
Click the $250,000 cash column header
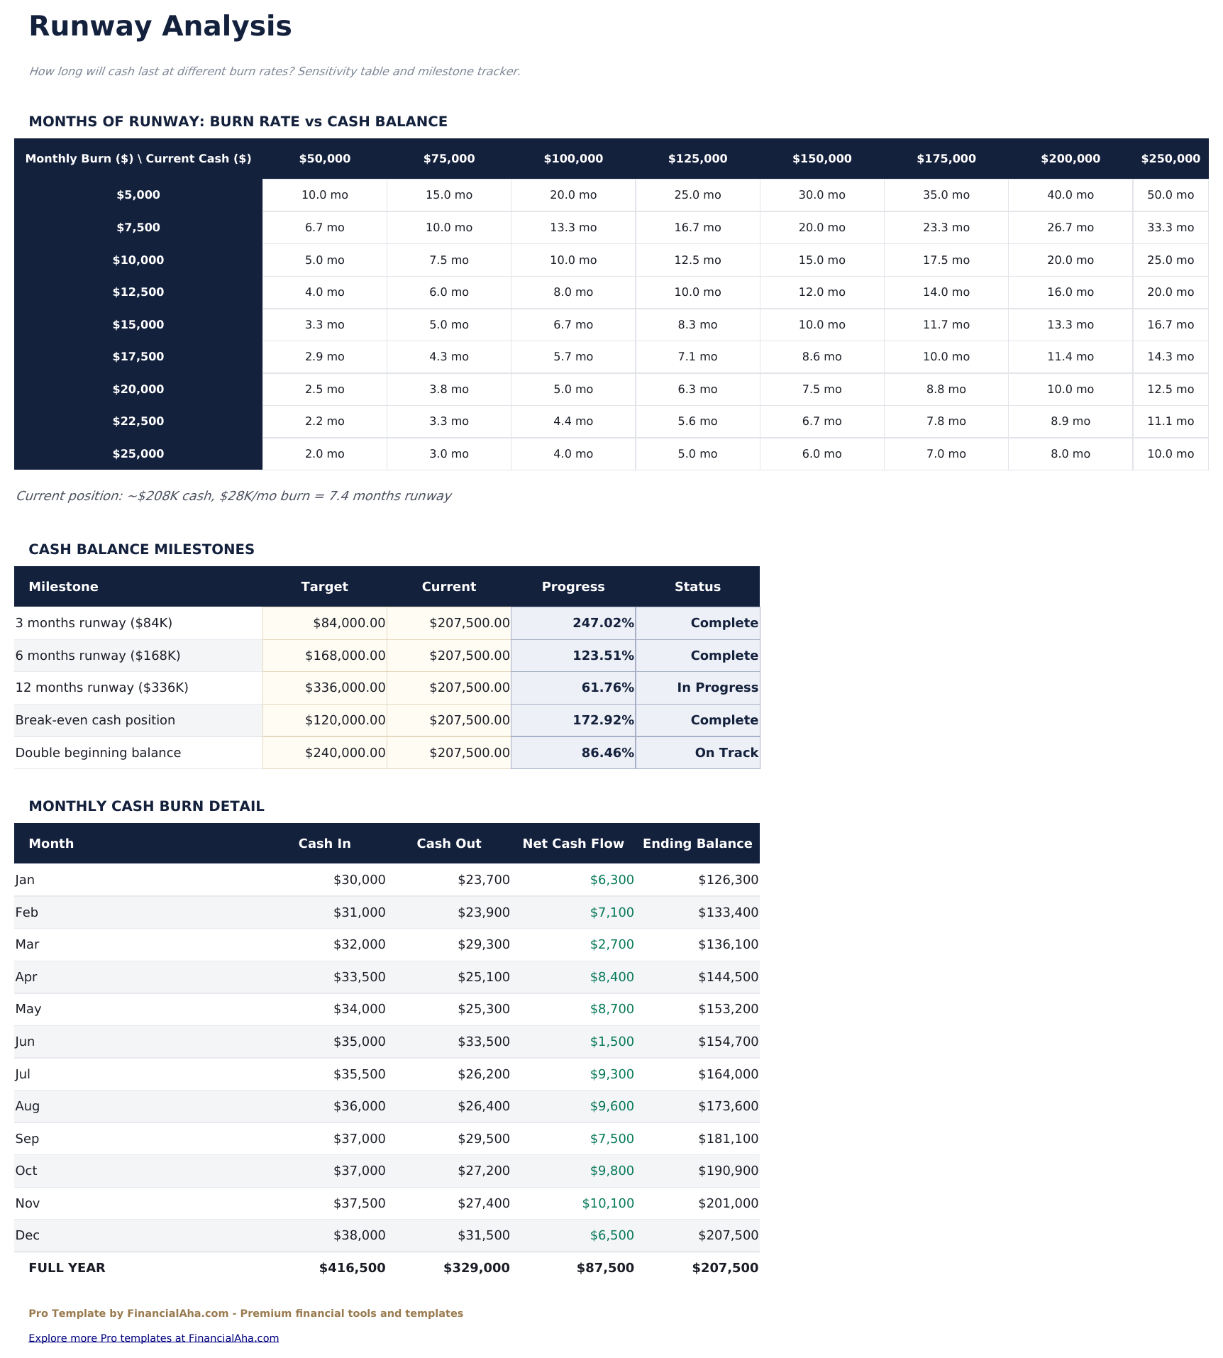(x=1169, y=158)
